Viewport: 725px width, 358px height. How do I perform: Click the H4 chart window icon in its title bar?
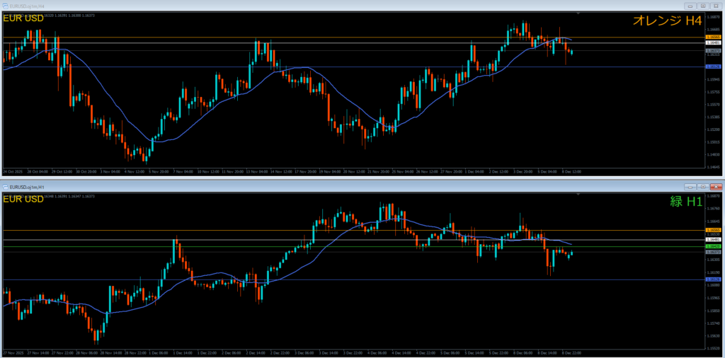5,6
